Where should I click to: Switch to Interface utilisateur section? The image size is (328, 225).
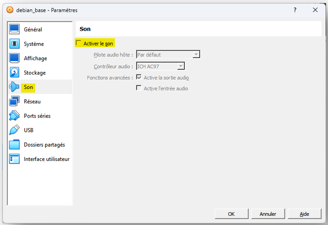pyautogui.click(x=47, y=159)
